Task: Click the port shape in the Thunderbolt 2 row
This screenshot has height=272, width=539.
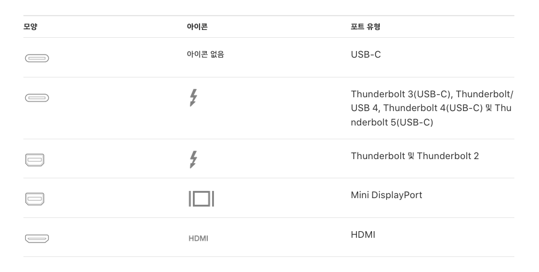Action: 35,160
